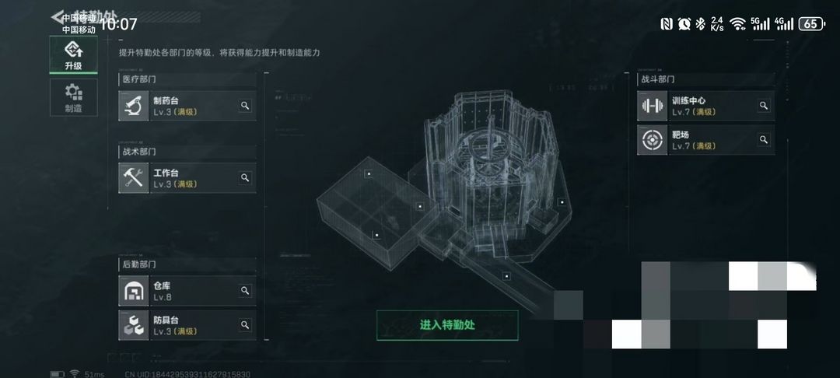Image resolution: width=840 pixels, height=378 pixels.
Task: Click the dumbbell icon for 训练中心
Action: 652,106
